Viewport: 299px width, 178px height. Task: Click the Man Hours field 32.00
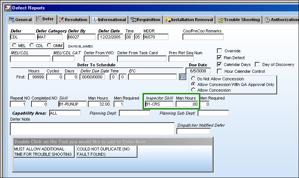point(99,104)
